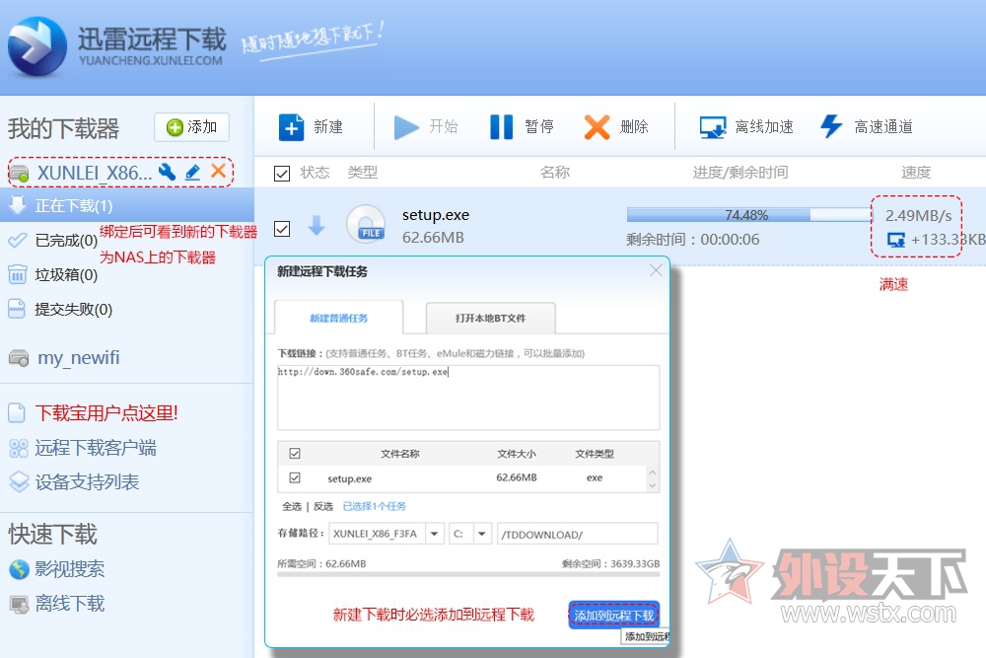Viewport: 986px width, 658px height.
Task: Open the C: drive dropdown
Action: coord(482,534)
